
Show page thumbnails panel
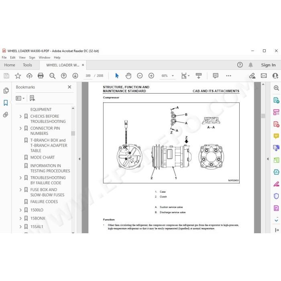click(6, 90)
